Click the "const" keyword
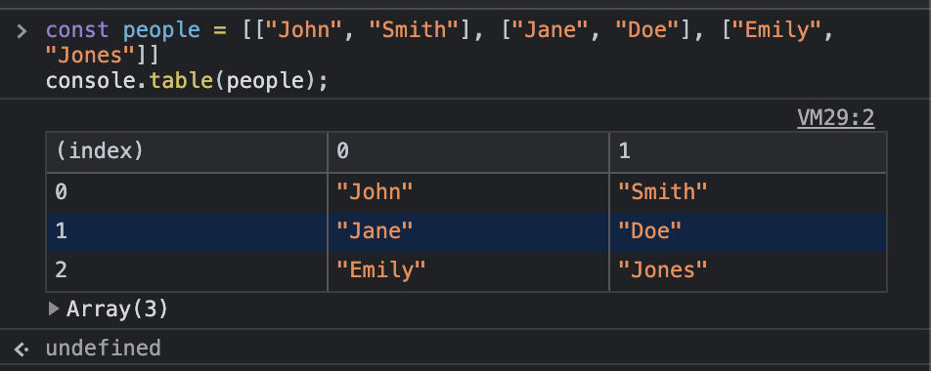Viewport: 931px width, 371px height. (x=77, y=29)
